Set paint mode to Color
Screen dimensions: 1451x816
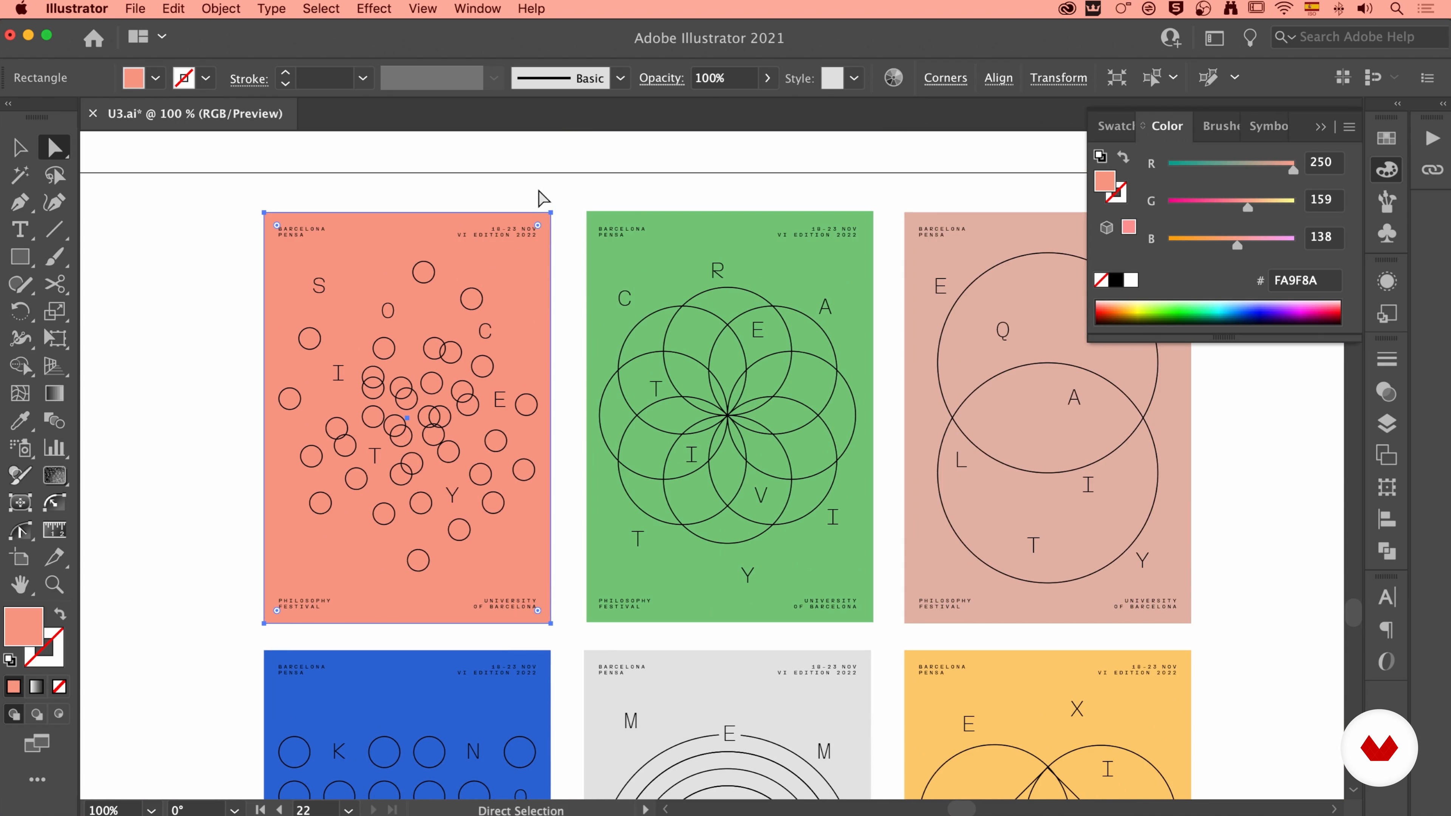point(14,686)
